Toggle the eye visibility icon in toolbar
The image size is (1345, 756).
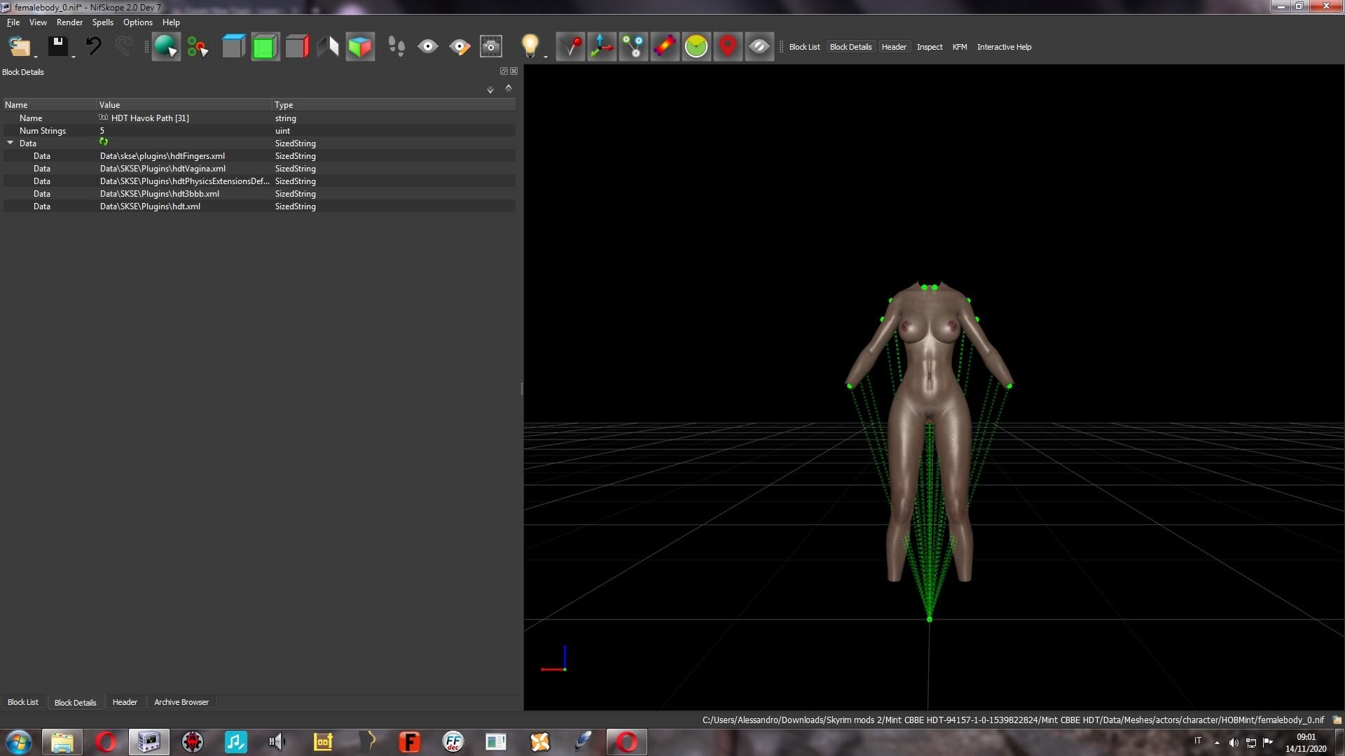[x=427, y=47]
